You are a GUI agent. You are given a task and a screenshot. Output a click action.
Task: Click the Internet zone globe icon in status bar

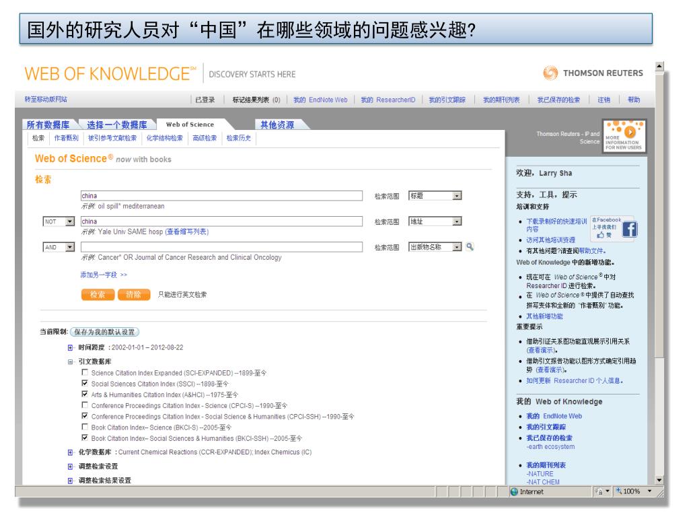coord(514,491)
